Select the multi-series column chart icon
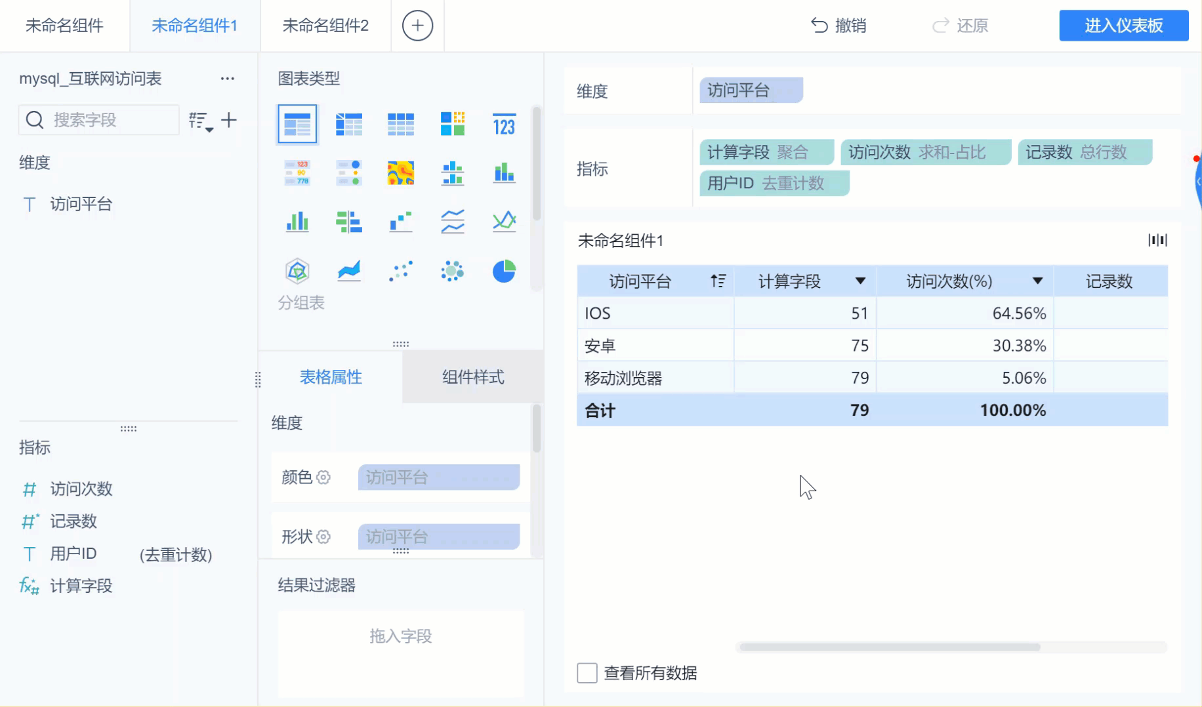The image size is (1202, 707). 297,222
